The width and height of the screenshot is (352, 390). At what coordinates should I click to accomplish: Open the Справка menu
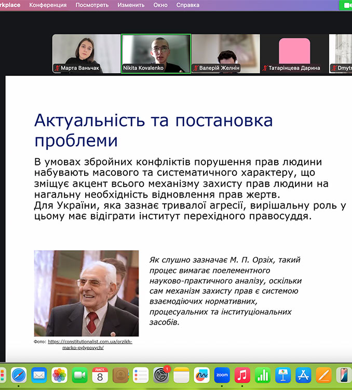187,5
